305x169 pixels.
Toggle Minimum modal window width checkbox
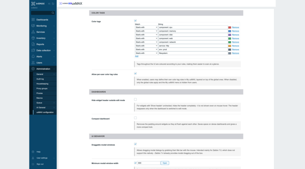[x=135, y=163]
